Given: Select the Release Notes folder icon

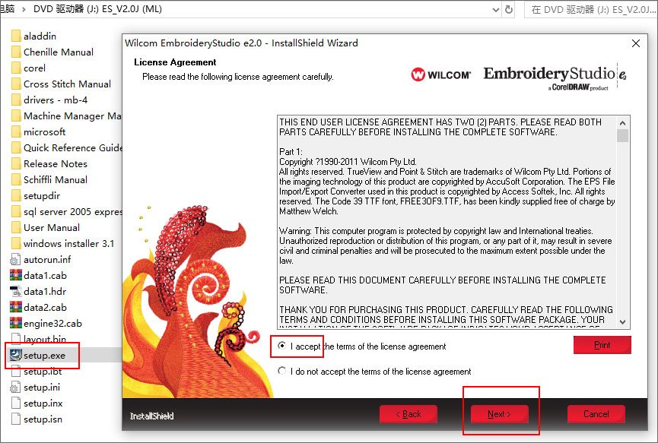Looking at the screenshot, I should tap(17, 163).
